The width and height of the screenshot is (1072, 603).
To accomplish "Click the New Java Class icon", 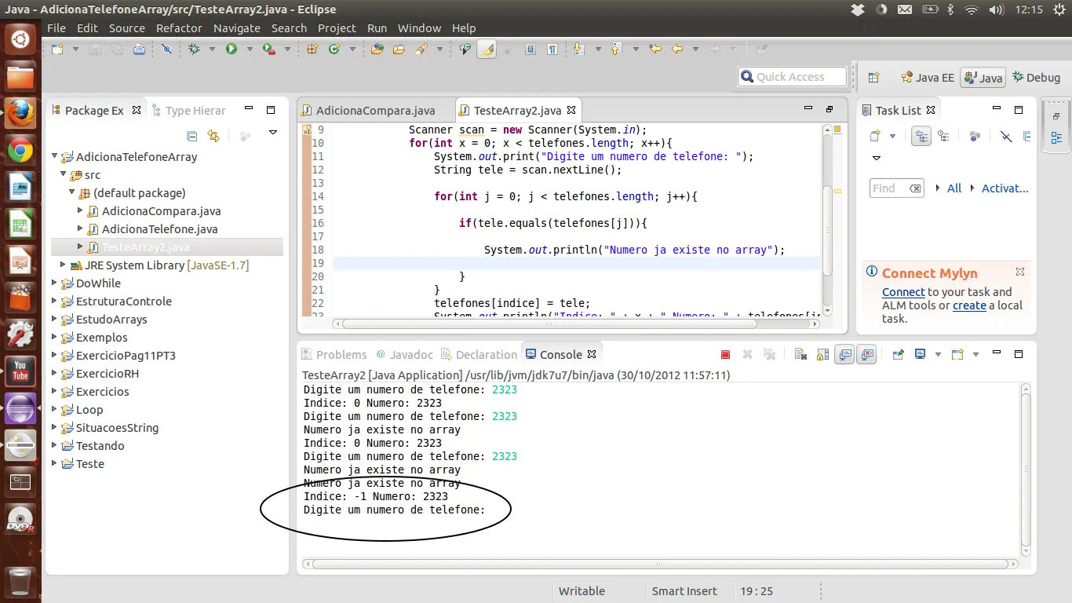I will (334, 49).
